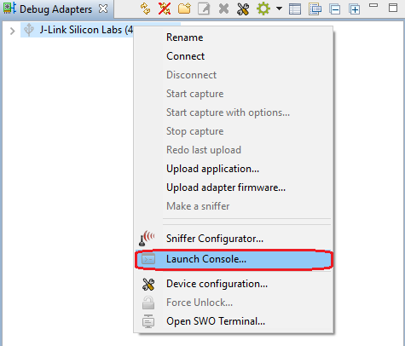405x346 pixels.
Task: Click the green gear settings icon
Action: [x=263, y=9]
